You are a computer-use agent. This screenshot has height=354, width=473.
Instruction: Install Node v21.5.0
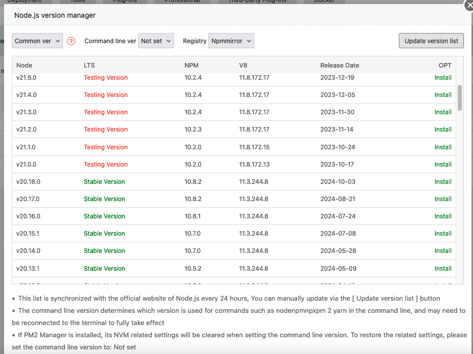coord(443,78)
